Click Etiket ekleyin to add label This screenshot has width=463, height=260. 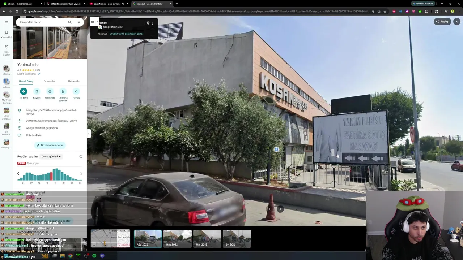(x=50, y=135)
